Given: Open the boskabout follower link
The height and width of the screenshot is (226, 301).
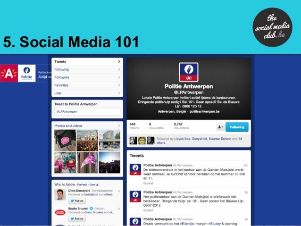Looking at the screenshot, I should point(91,194).
